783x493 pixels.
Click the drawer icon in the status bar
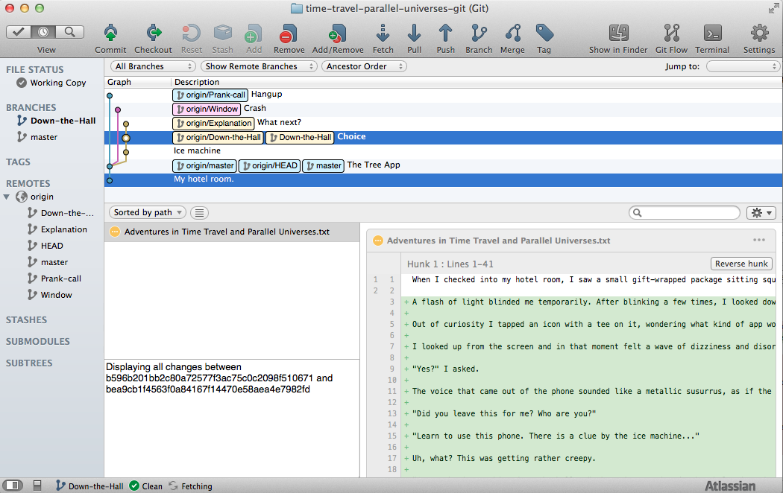coord(37,485)
